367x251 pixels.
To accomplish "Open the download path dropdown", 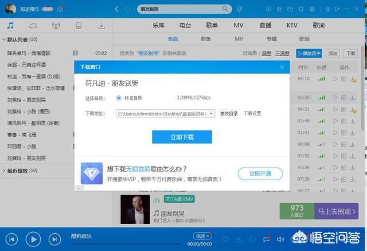I will pyautogui.click(x=211, y=114).
